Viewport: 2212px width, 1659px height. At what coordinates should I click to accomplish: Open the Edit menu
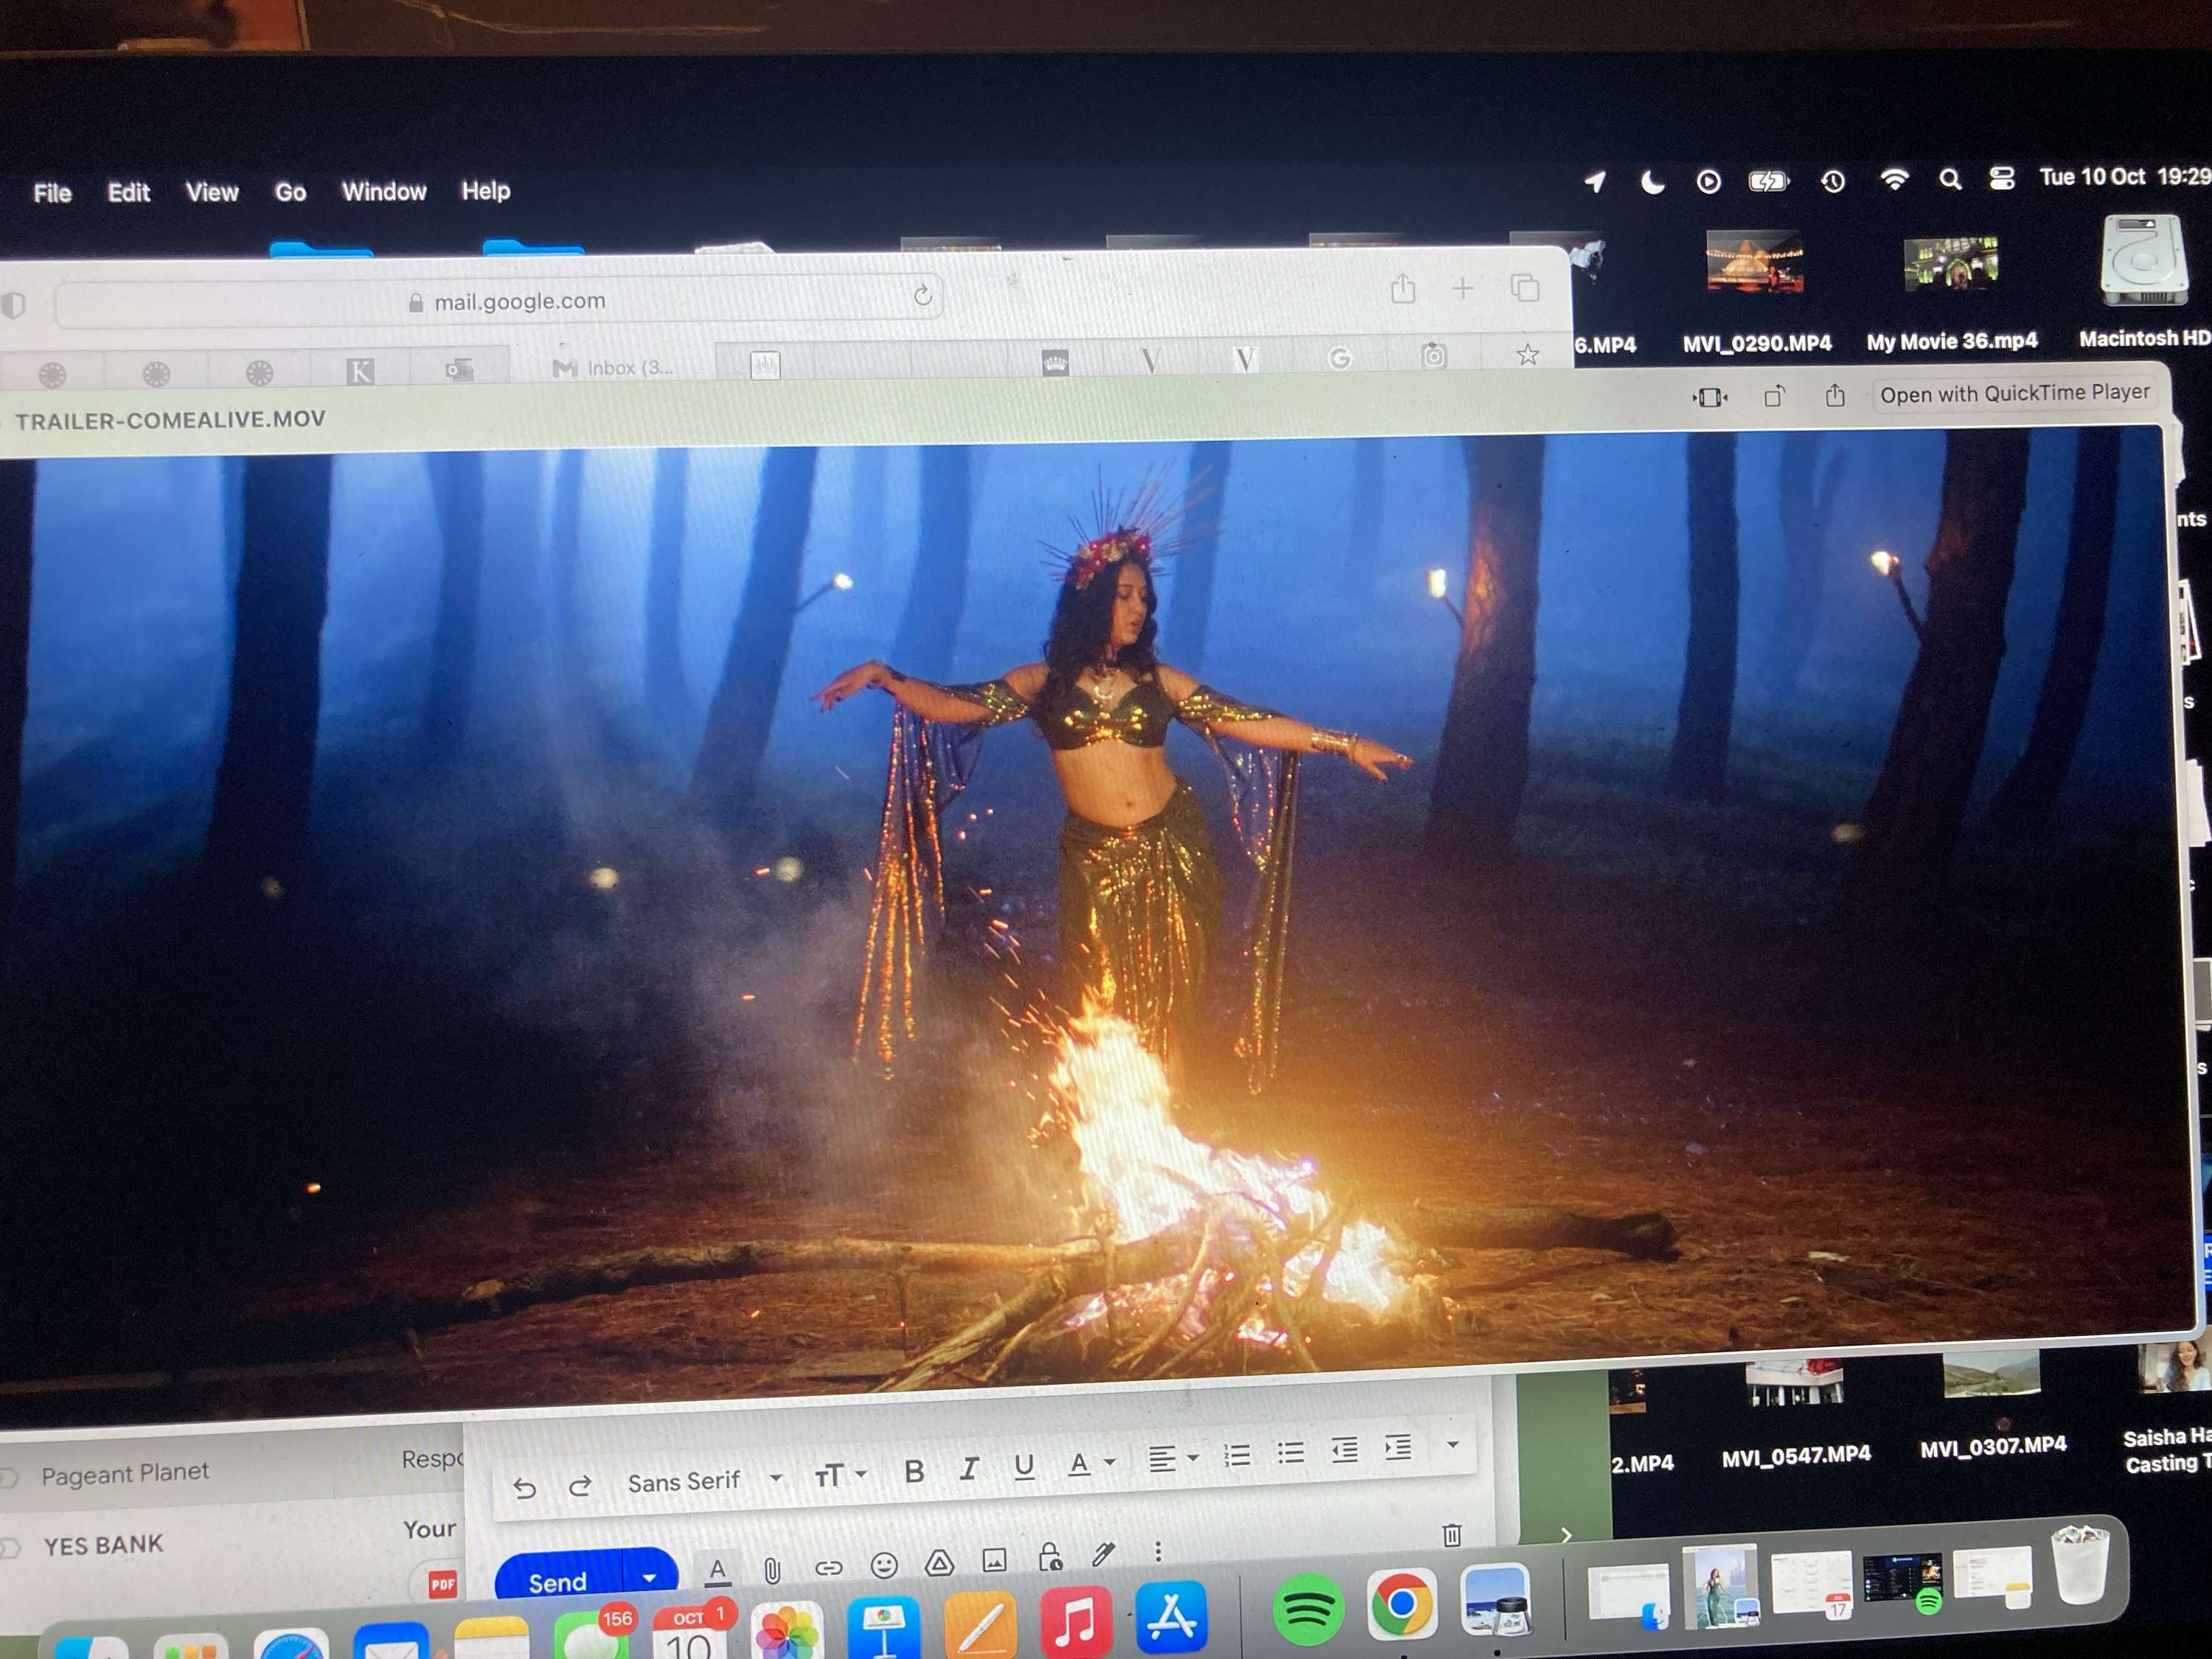(129, 192)
